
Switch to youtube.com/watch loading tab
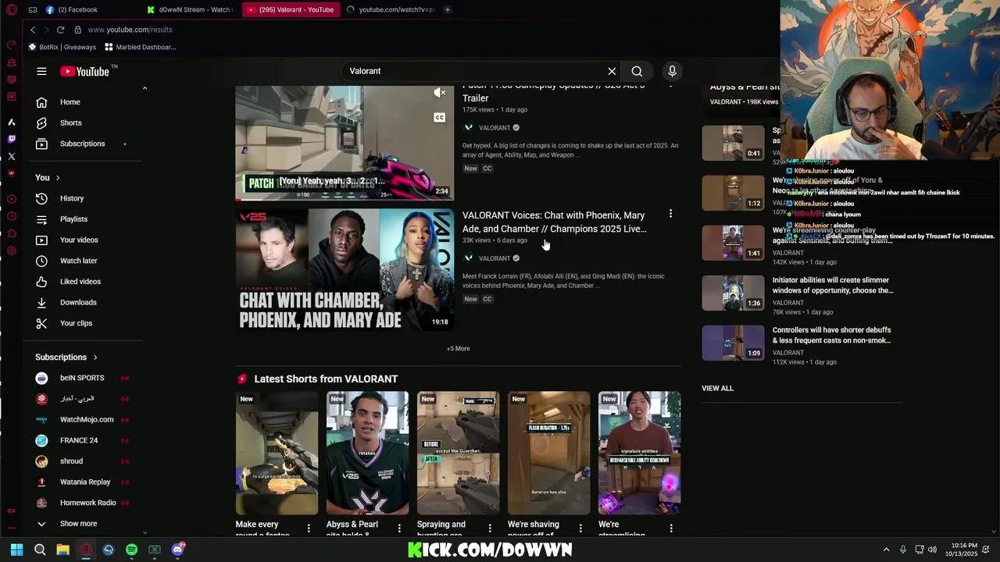(x=391, y=9)
